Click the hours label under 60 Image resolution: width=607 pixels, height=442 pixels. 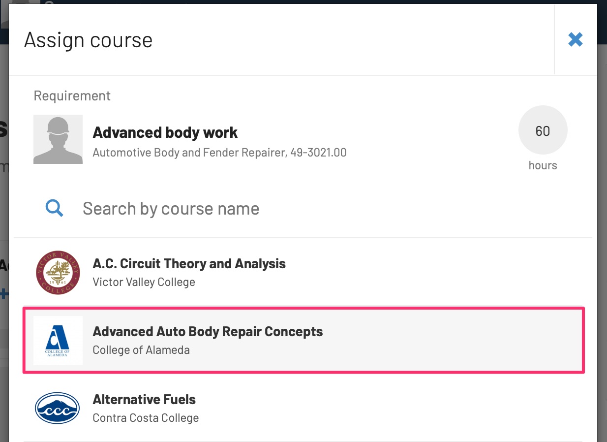(x=543, y=165)
